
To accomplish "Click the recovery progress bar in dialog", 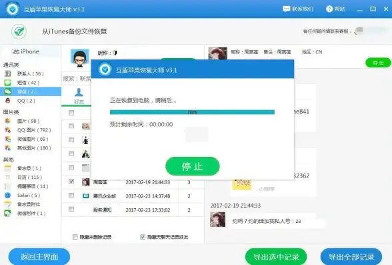I will click(192, 112).
